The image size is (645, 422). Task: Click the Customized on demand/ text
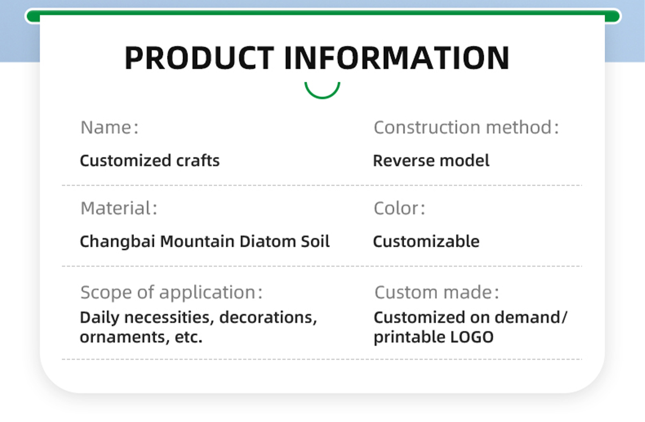(x=470, y=317)
